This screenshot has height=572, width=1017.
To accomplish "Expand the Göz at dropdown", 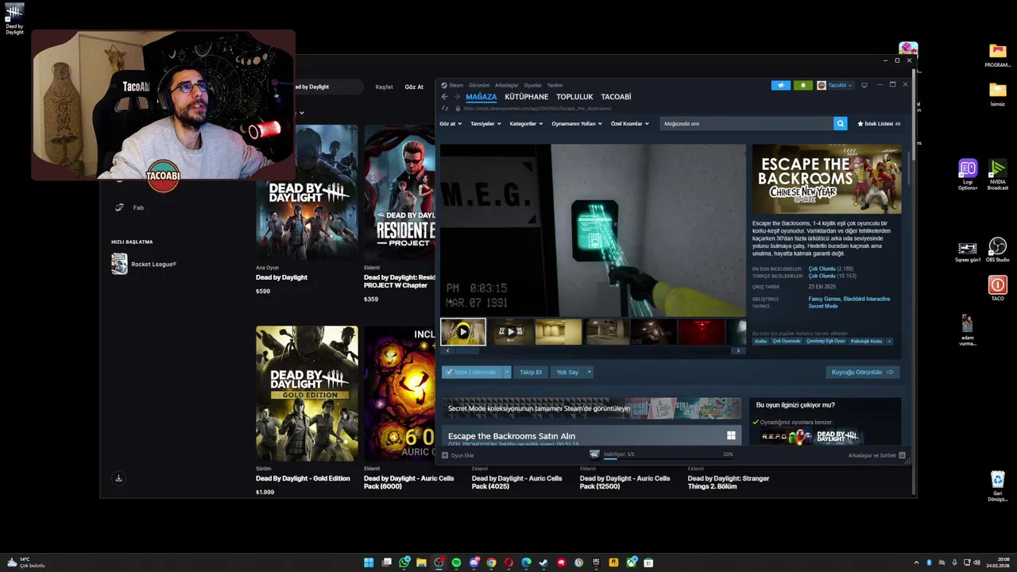I will [450, 123].
